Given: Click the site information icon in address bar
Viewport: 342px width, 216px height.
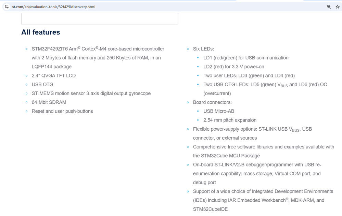Looking at the screenshot, I should click(7, 7).
